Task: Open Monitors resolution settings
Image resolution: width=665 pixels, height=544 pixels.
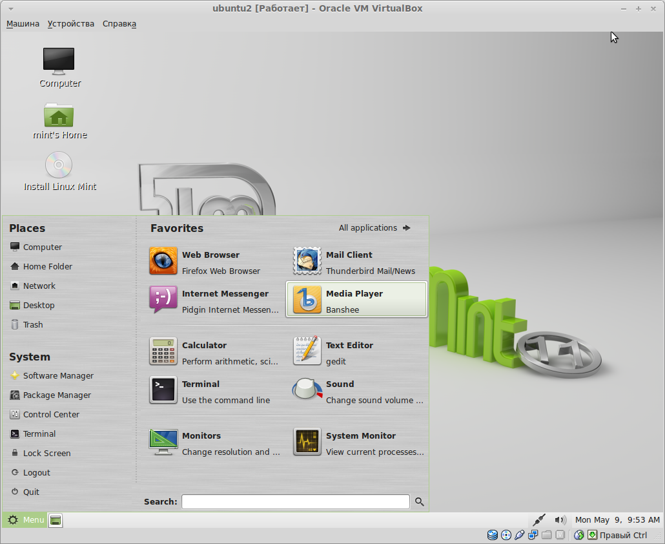Action: tap(214, 442)
